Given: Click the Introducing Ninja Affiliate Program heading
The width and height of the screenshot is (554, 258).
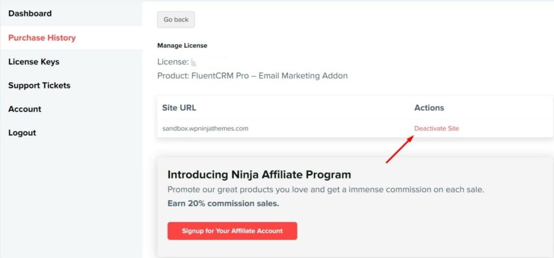Looking at the screenshot, I should (x=259, y=175).
